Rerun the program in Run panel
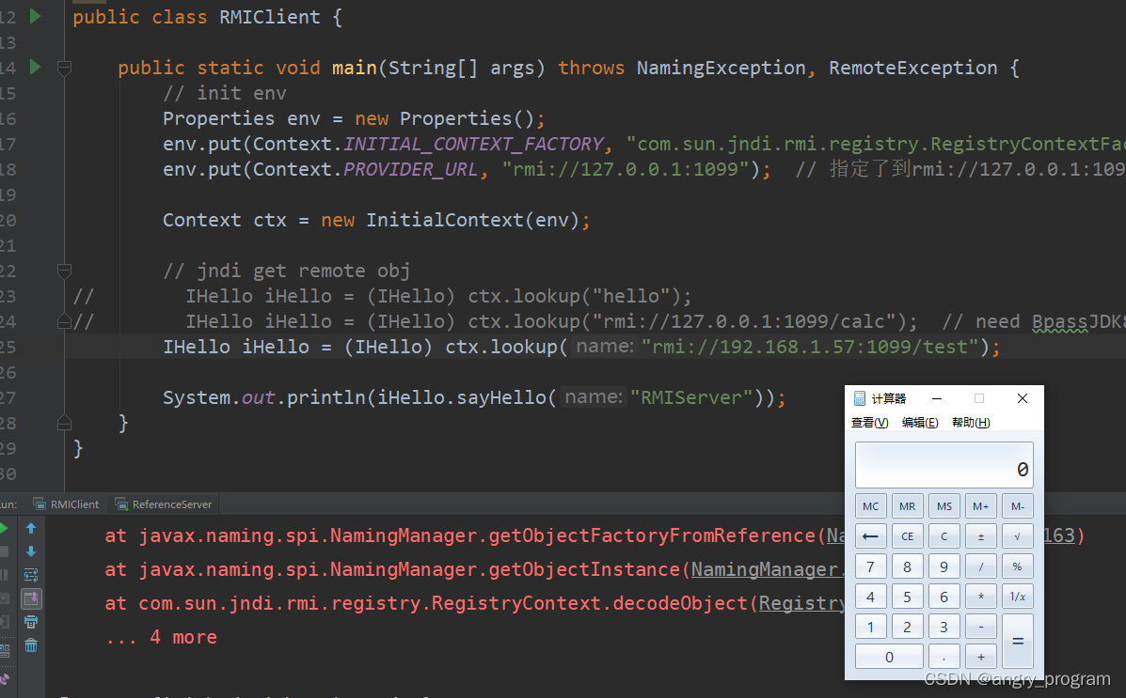 (5, 529)
